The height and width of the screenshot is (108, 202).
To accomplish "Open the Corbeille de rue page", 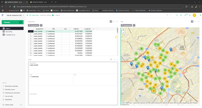I will (x=10, y=35).
